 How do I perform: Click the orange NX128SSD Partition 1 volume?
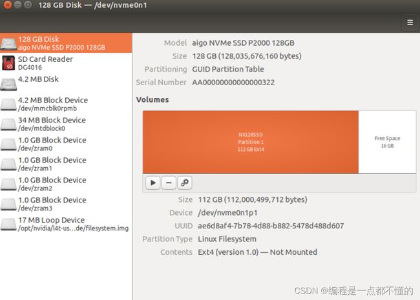point(251,142)
